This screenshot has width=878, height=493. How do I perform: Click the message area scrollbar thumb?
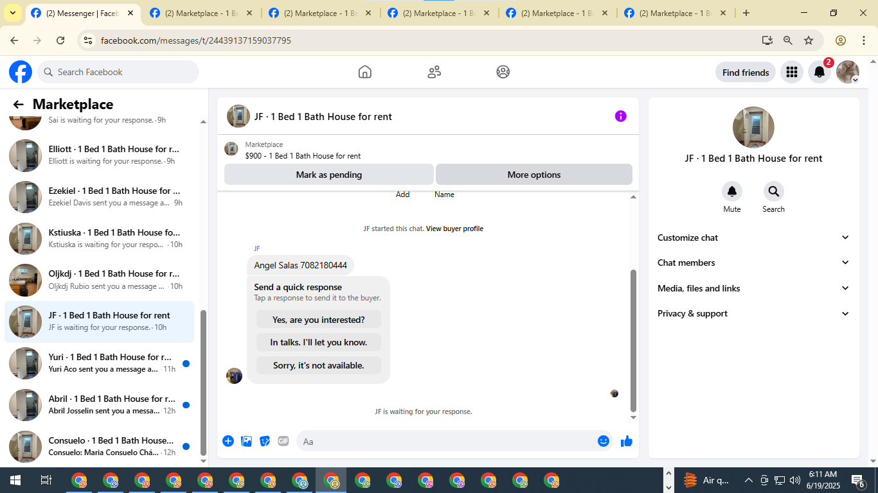point(633,340)
